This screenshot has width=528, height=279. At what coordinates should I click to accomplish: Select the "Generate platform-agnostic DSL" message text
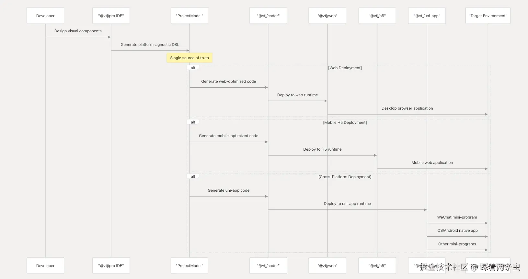tap(150, 45)
